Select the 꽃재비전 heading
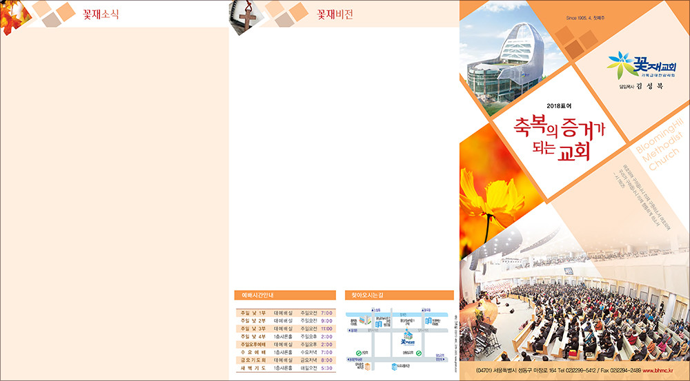690x381 pixels. 335,14
